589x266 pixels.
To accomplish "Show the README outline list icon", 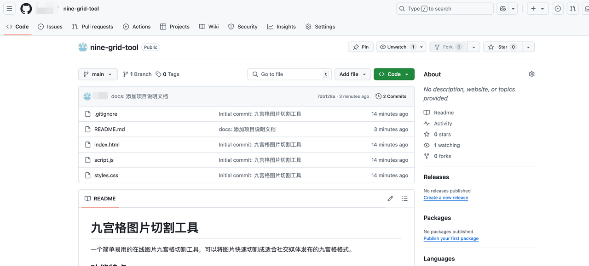I will click(405, 198).
